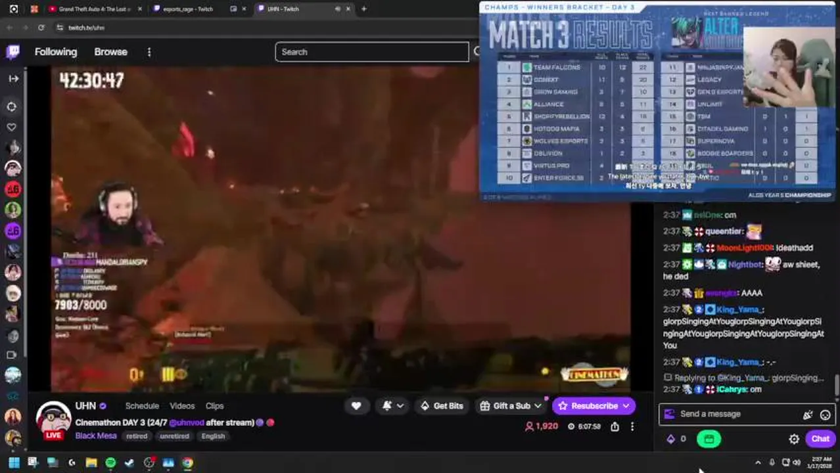The width and height of the screenshot is (840, 473).
Task: Claim the green channel points bonus chest
Action: pos(709,439)
